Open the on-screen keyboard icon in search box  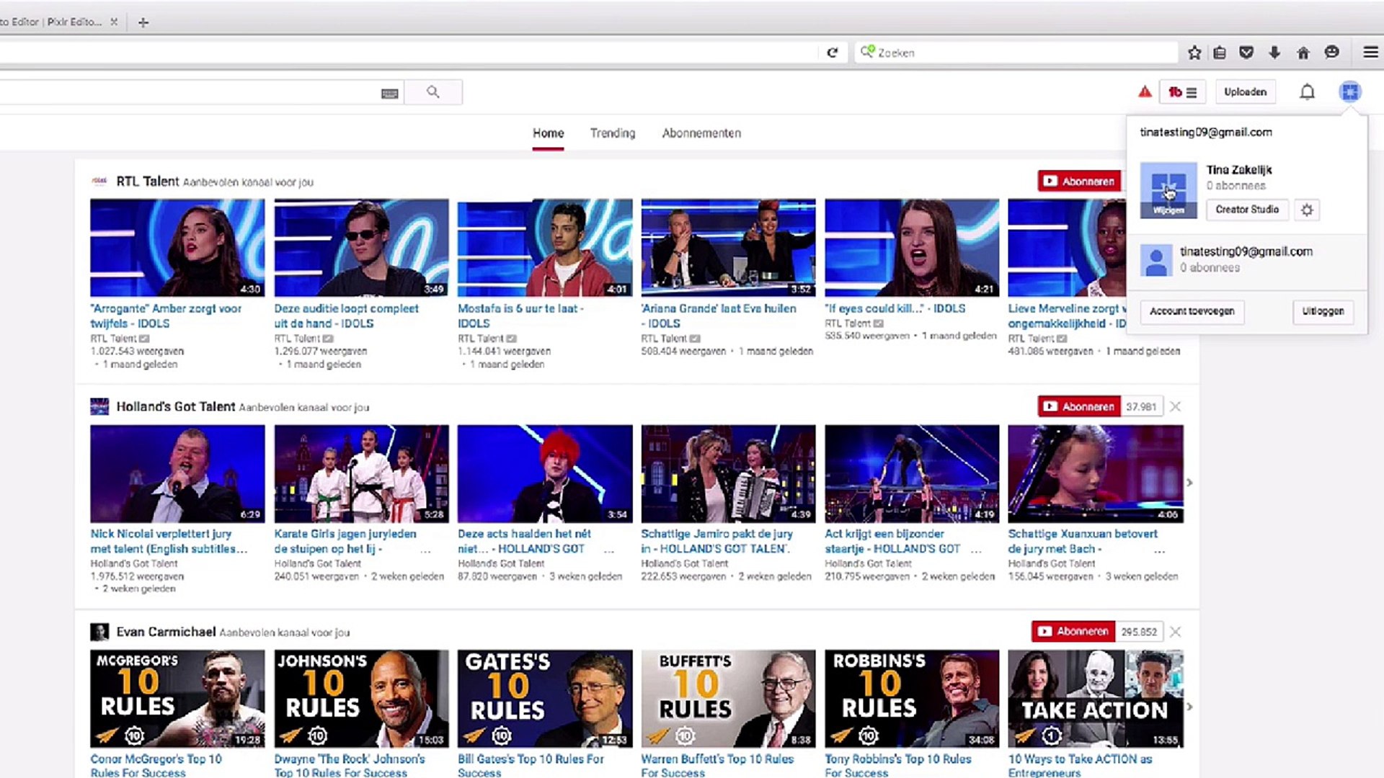pos(389,94)
